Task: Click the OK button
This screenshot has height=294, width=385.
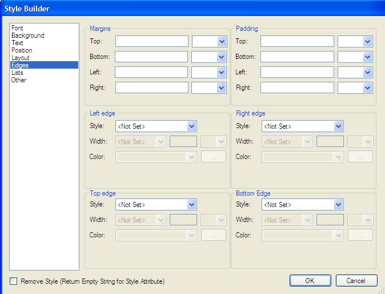Action: 310,281
